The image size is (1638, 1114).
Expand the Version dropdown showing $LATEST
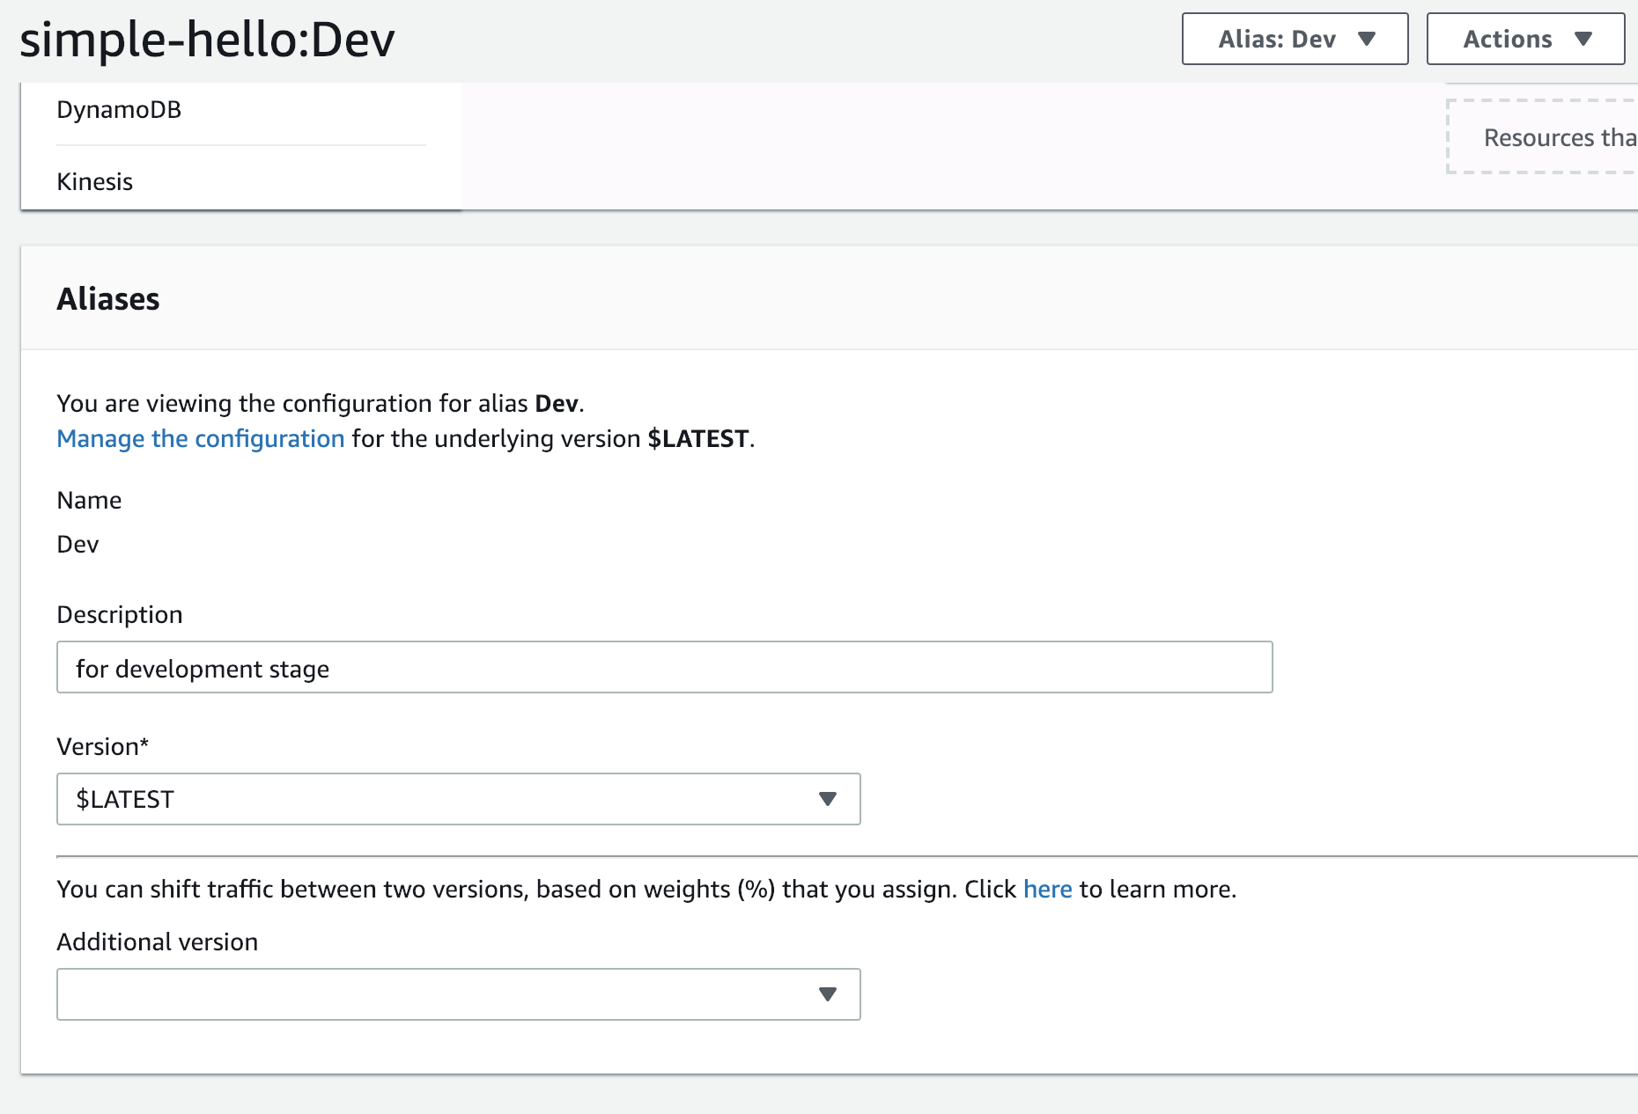click(x=458, y=799)
